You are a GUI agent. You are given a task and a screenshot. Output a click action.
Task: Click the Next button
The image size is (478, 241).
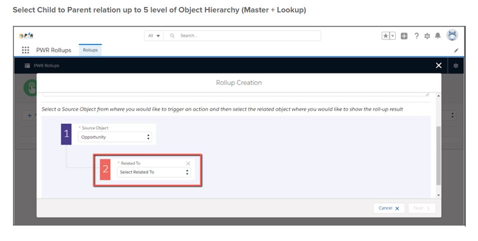(421, 208)
